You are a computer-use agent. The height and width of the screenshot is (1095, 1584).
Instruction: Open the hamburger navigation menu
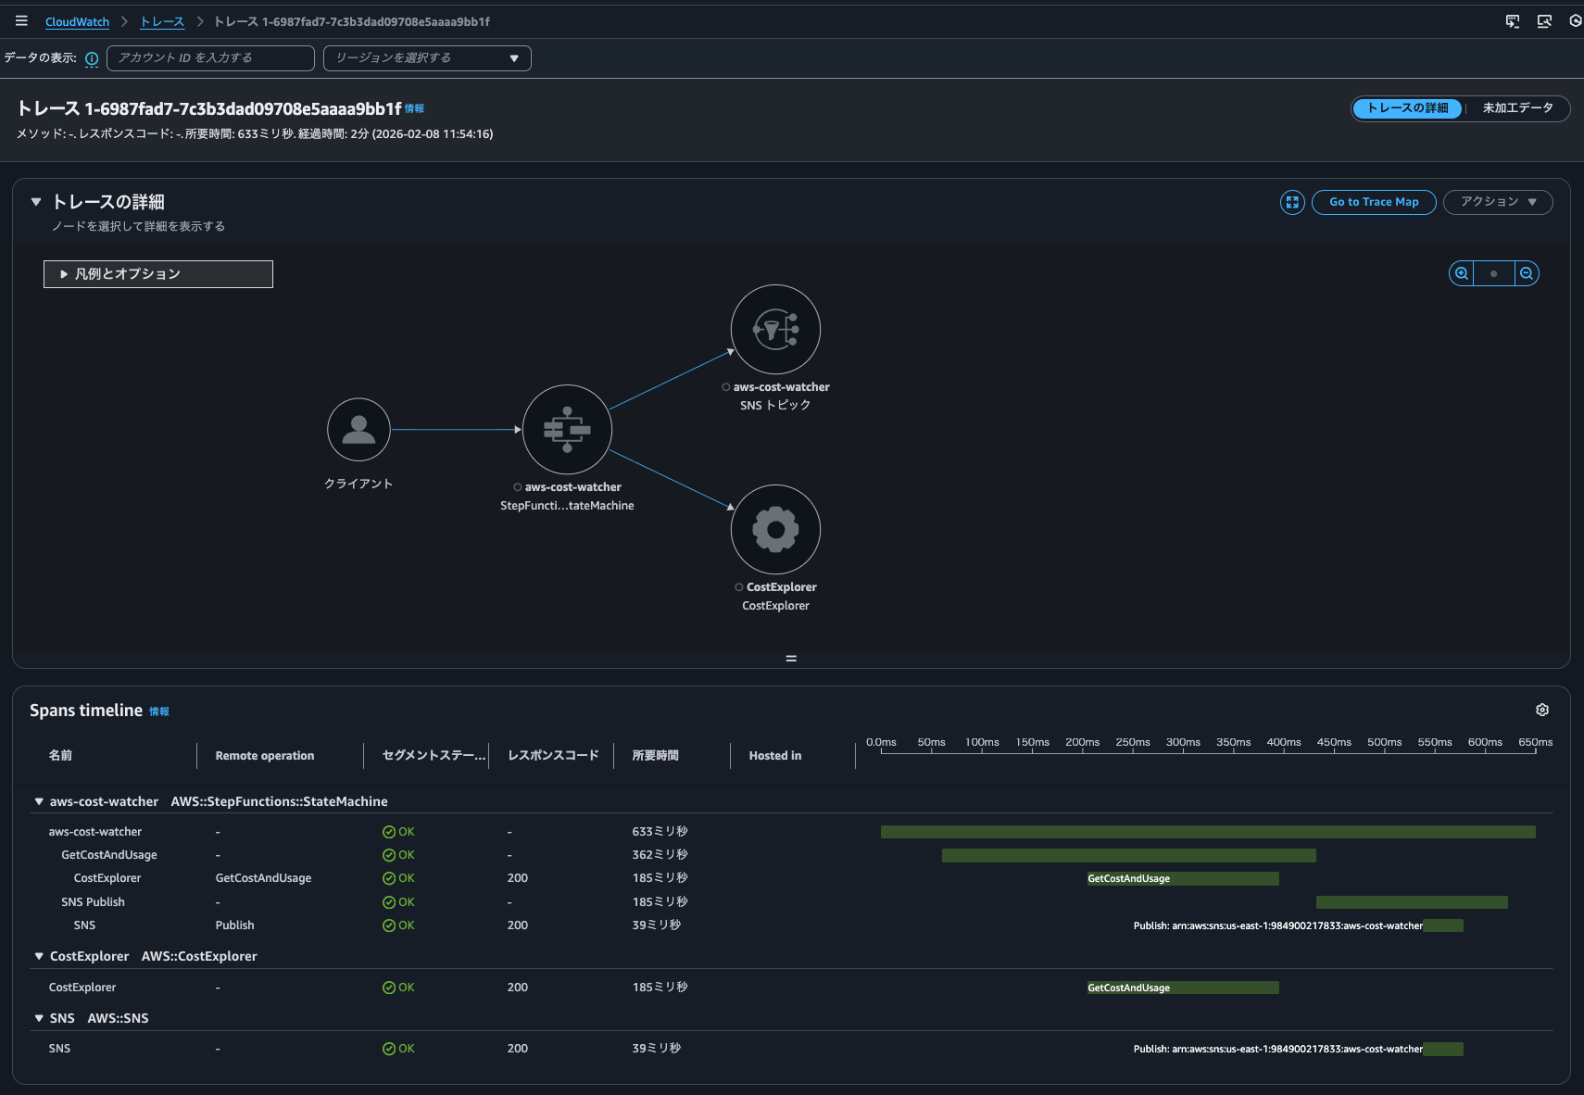coord(21,21)
